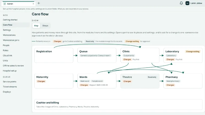The height and width of the screenshot is (115, 205).
Task: Click Theatre's Read only badge
Action: [152, 77]
